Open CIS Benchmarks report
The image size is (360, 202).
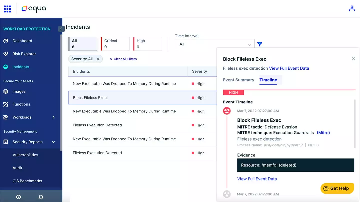pyautogui.click(x=27, y=181)
